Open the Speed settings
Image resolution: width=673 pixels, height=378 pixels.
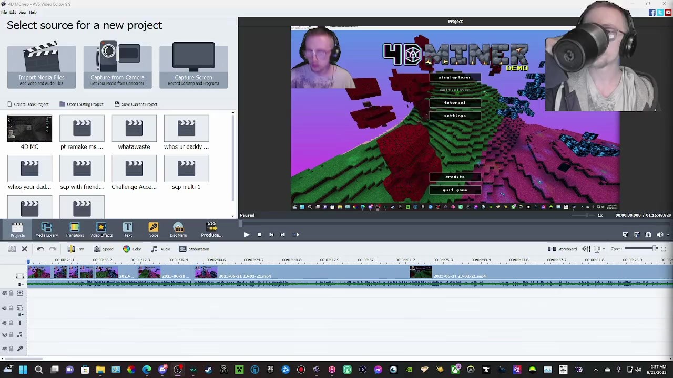pos(103,249)
